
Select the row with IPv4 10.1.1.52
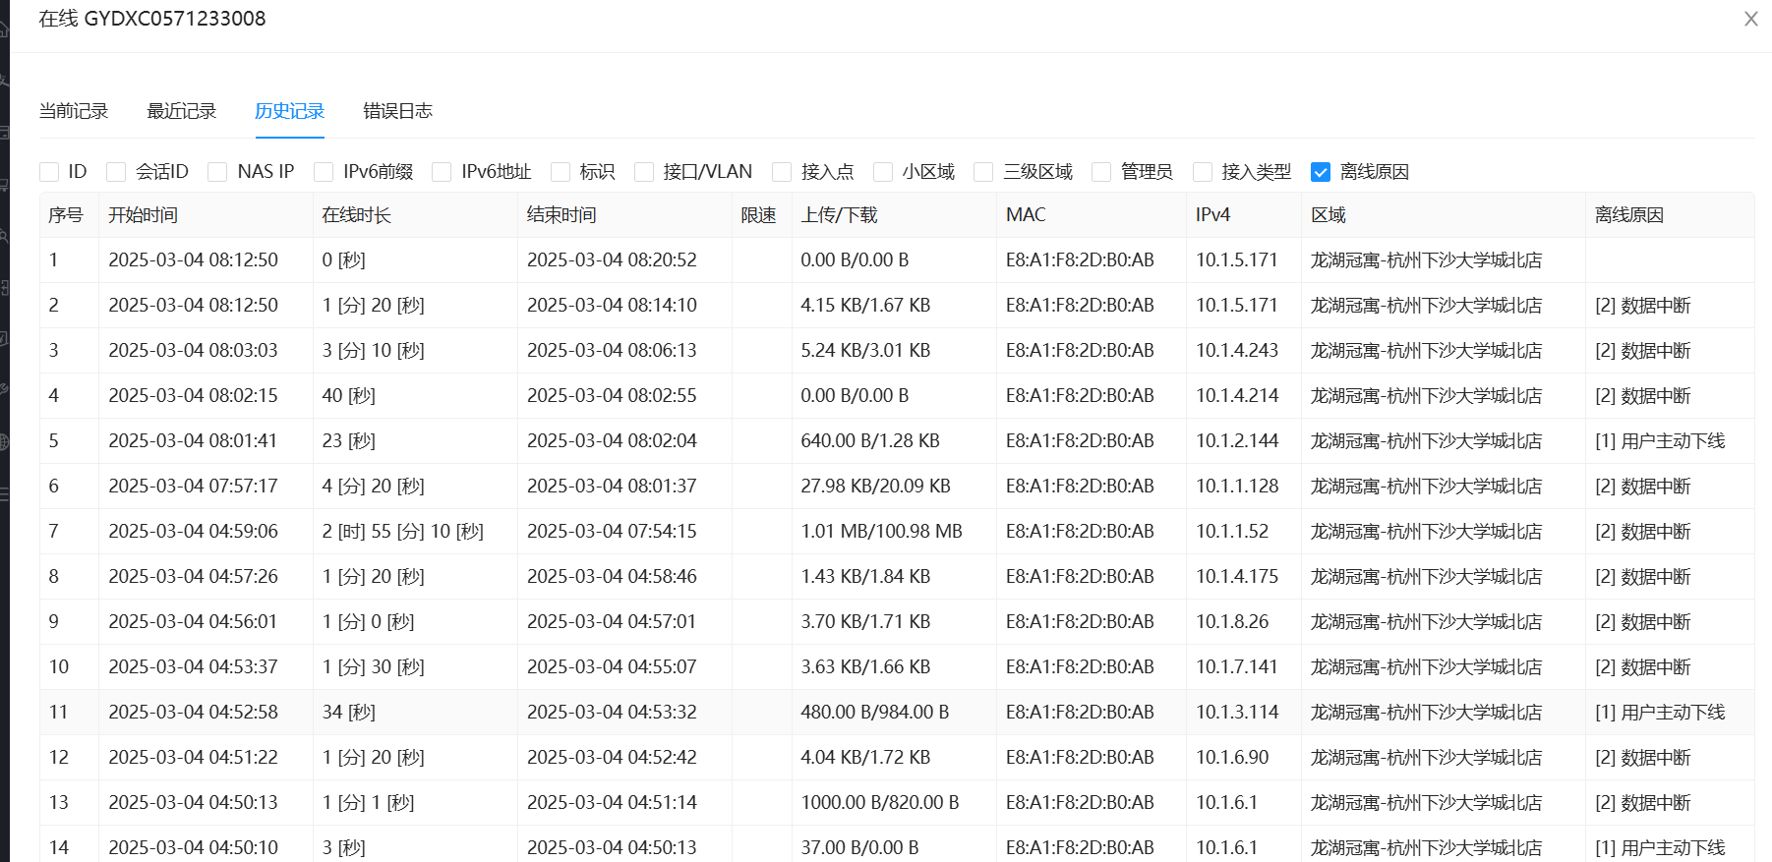click(x=1232, y=532)
